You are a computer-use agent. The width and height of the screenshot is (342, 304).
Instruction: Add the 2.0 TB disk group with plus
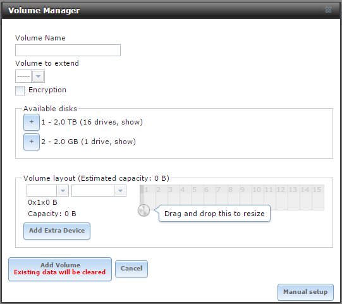click(x=32, y=122)
